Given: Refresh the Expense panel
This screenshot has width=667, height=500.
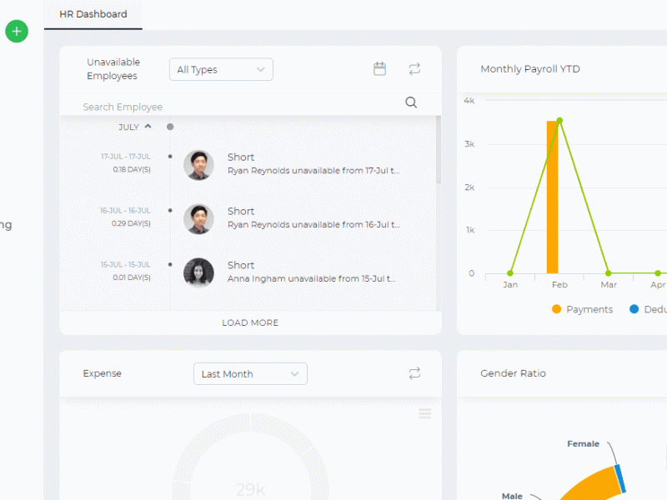Looking at the screenshot, I should (414, 373).
